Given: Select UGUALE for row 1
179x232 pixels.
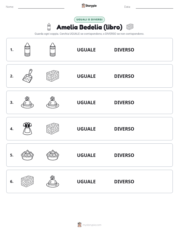Looking at the screenshot, I should (x=86, y=50).
